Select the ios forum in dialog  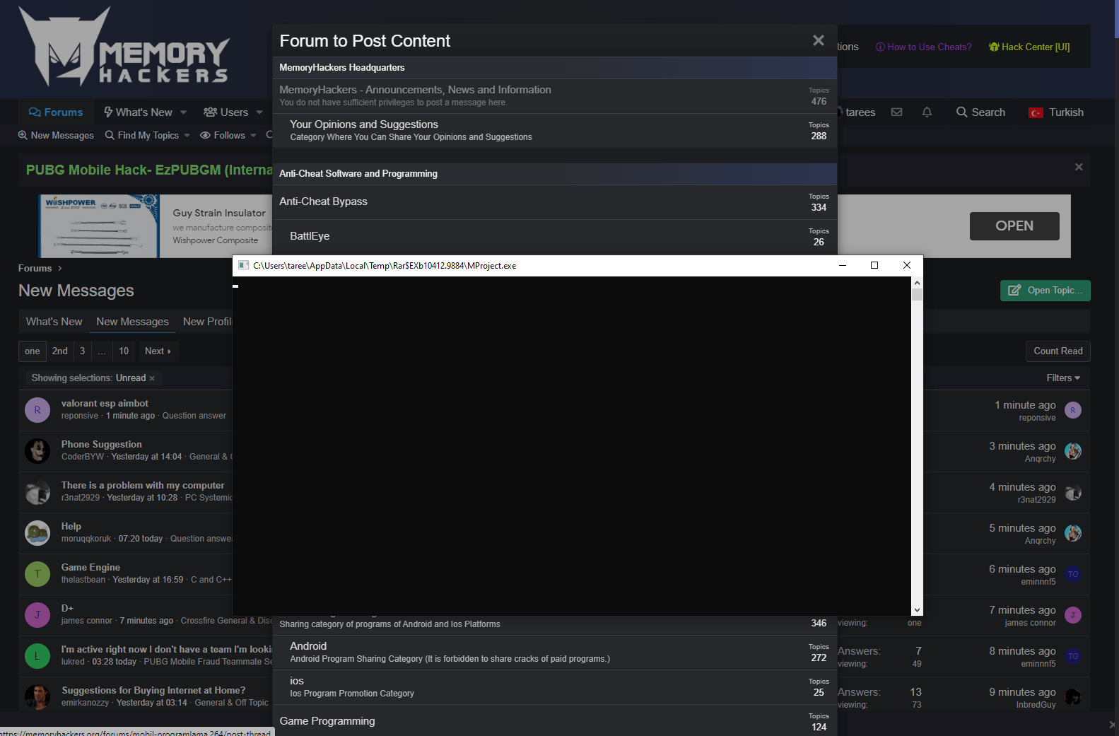(555, 687)
